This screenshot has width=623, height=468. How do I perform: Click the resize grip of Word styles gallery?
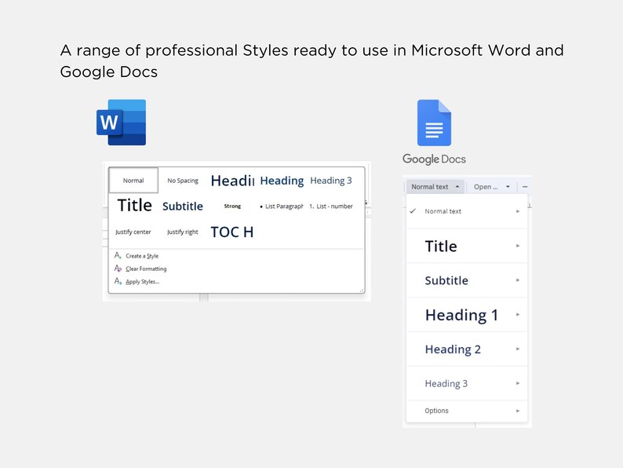click(362, 291)
